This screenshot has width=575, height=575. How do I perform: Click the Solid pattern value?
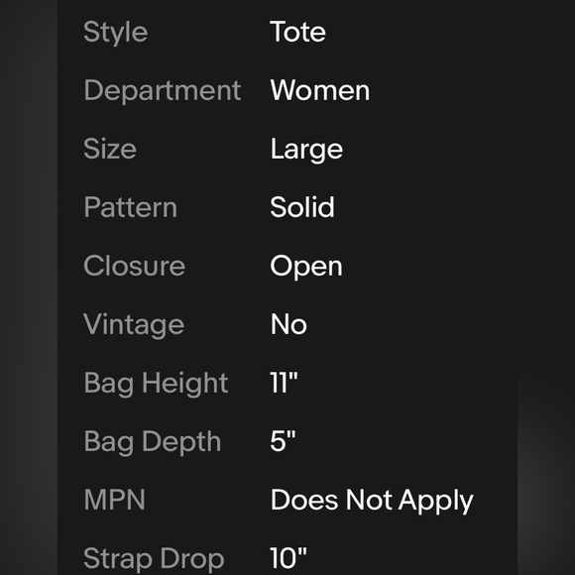click(x=302, y=207)
